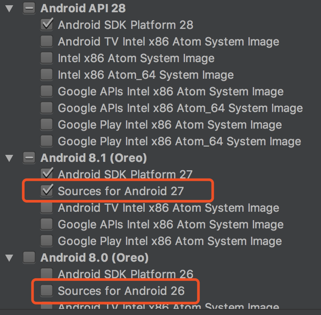321x315 pixels.
Task: Check Android SDK Platform 26
Action: point(47,273)
